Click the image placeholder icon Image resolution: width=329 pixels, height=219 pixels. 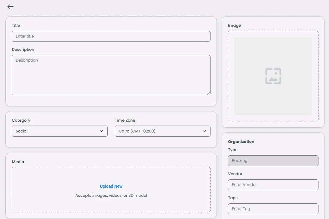coord(273,76)
